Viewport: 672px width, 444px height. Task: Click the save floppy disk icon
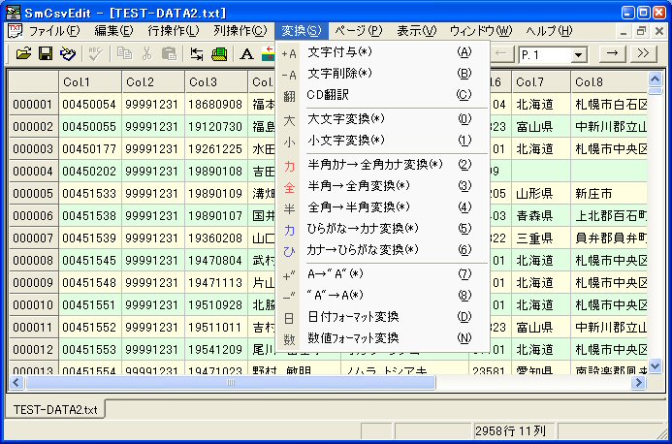coord(46,54)
